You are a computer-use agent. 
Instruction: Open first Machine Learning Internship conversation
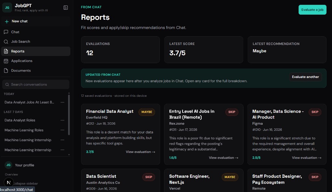tap(28, 140)
